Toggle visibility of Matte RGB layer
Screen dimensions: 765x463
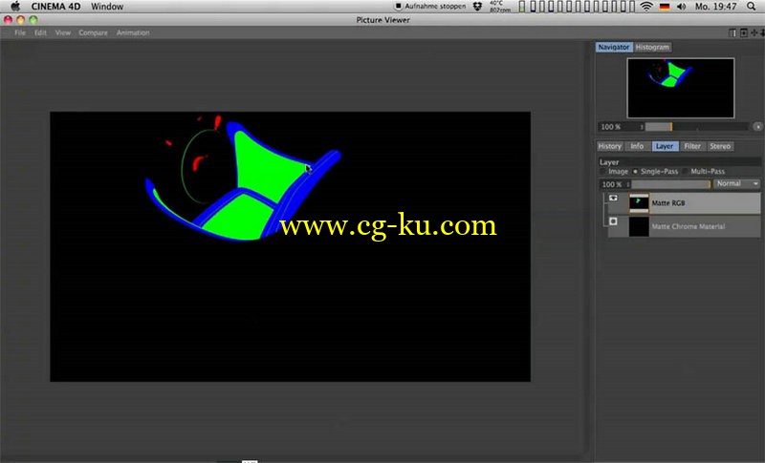coord(613,199)
